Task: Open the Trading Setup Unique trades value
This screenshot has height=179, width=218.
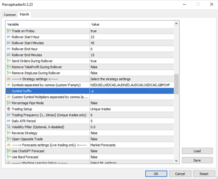Action: [132, 109]
